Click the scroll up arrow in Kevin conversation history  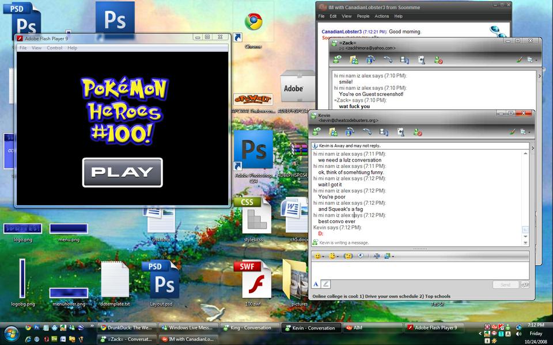(525, 154)
